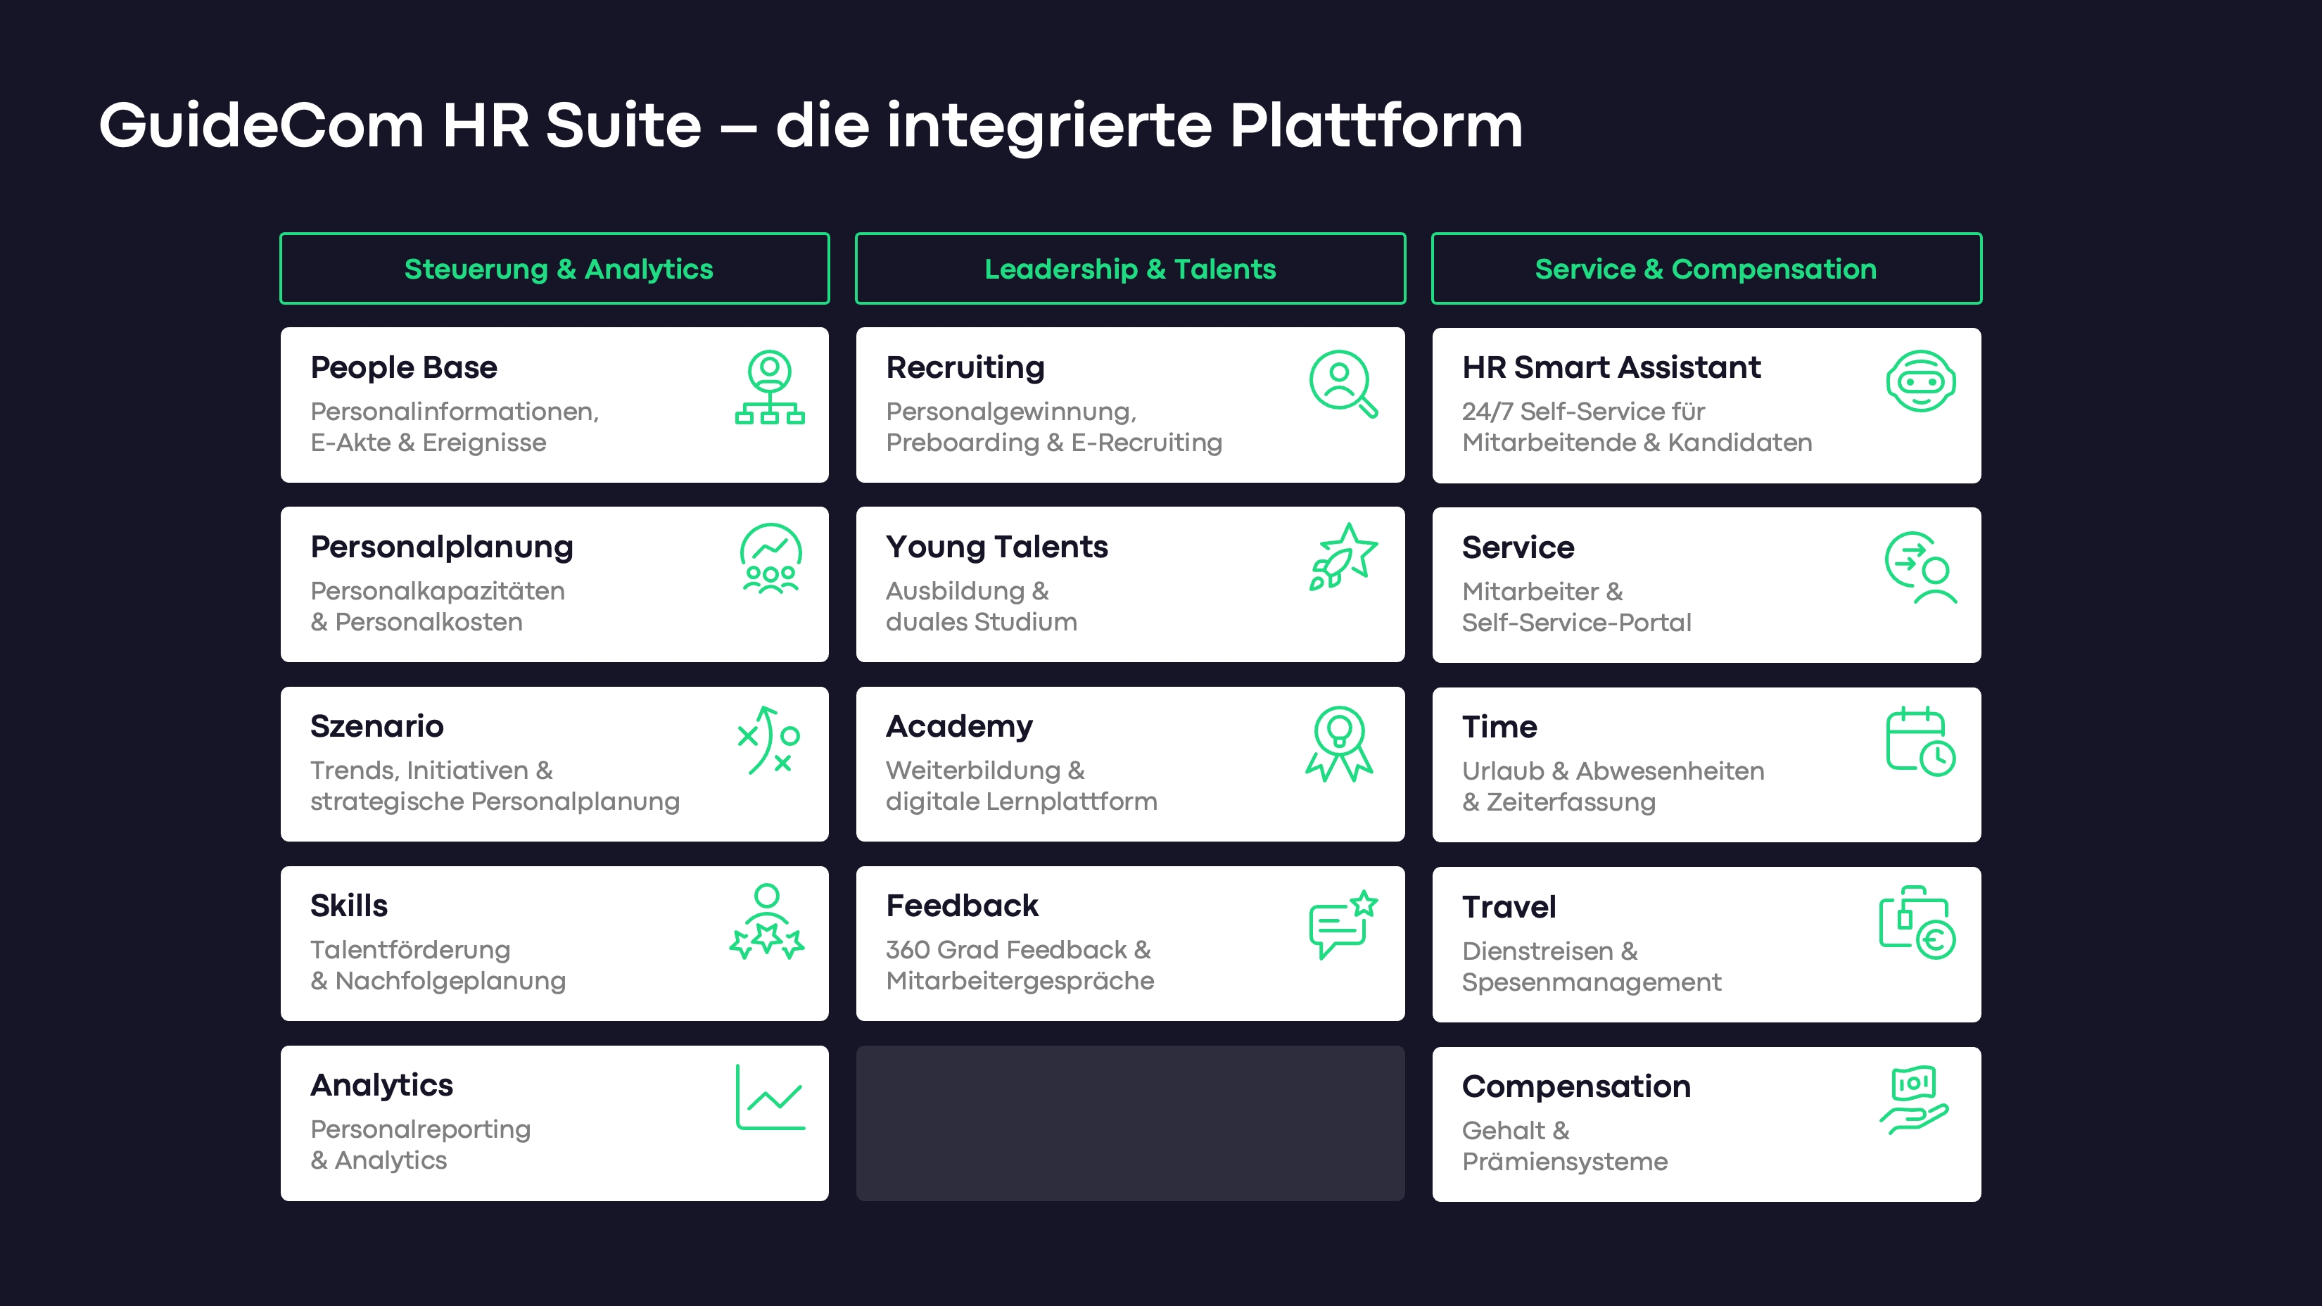Viewport: 2322px width, 1306px height.
Task: Click the Travel suitcase euro icon
Action: click(x=1917, y=923)
